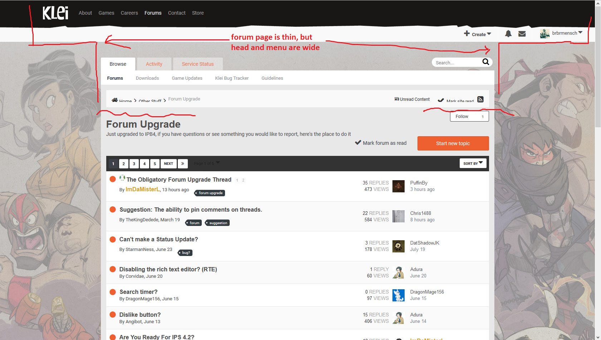Viewport: 601px width, 340px height.
Task: Toggle the Follow button
Action: point(469,117)
